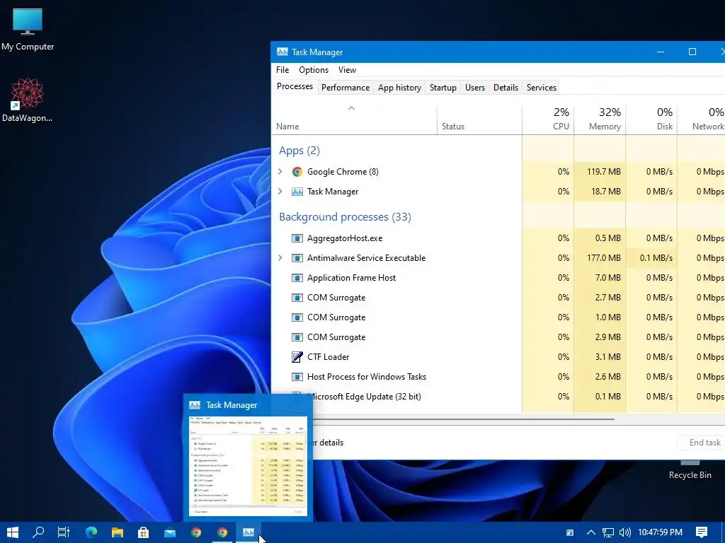Select the first COM Surrogate row, 2.7 MB
This screenshot has height=543, width=725.
pyautogui.click(x=498, y=298)
